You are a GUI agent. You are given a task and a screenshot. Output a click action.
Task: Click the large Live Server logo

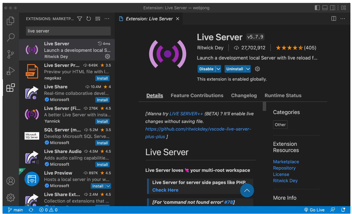click(x=167, y=54)
